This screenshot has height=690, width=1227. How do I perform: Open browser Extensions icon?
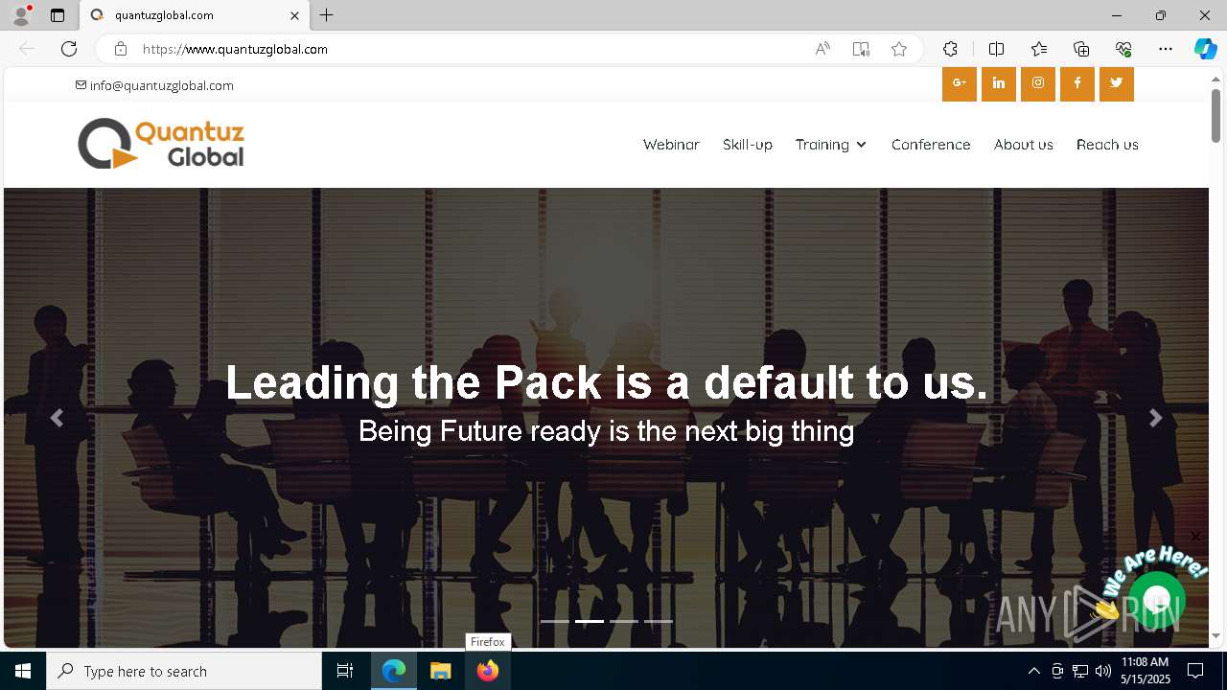(x=950, y=49)
